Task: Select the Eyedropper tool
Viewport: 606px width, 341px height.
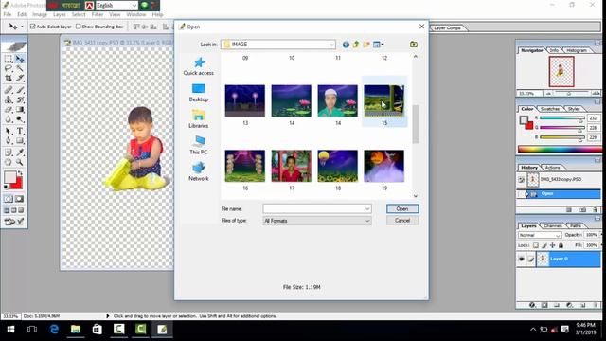Action: (20, 153)
